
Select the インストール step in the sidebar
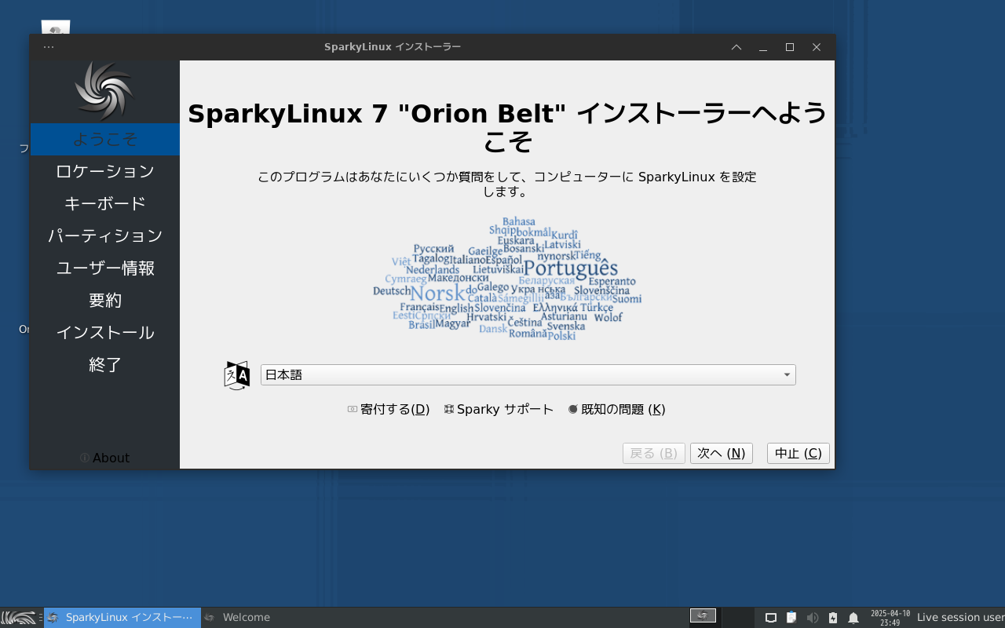(105, 332)
